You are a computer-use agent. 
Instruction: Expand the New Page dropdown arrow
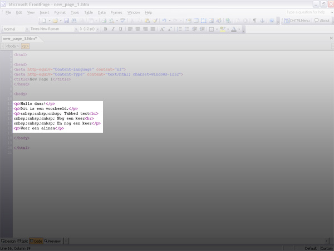[50, 21]
